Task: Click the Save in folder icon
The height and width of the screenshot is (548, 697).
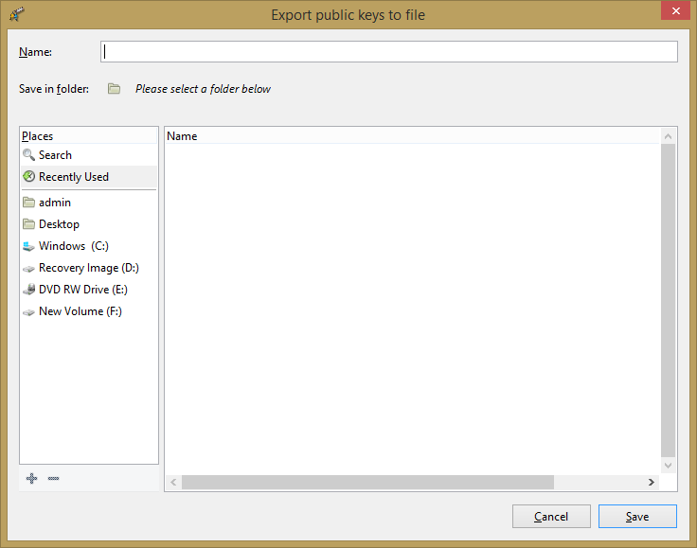Action: tap(114, 89)
